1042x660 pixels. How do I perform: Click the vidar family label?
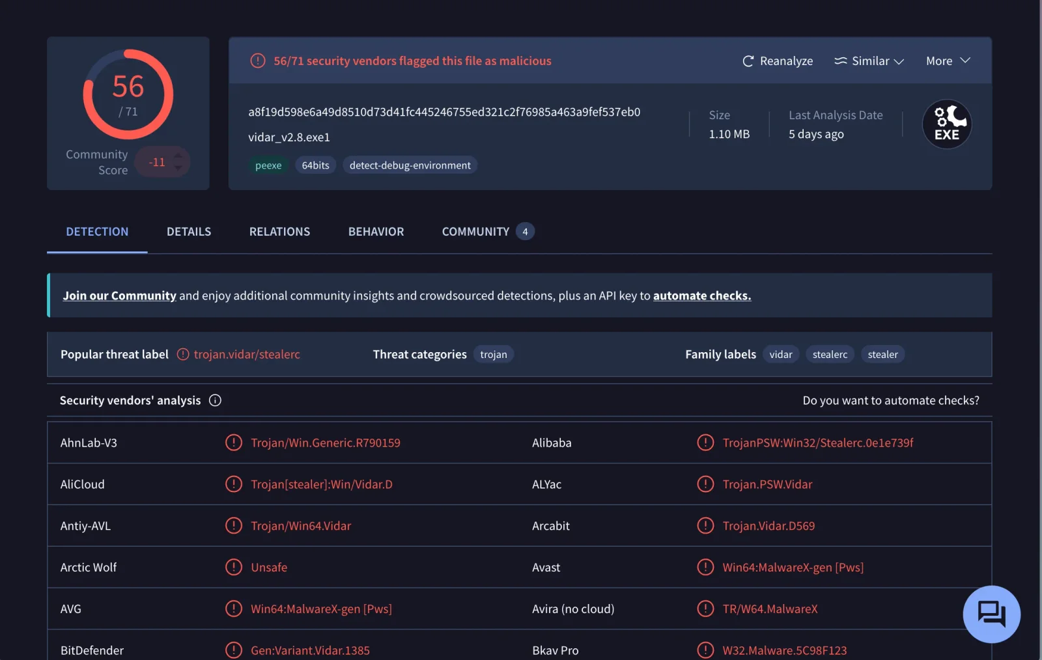pyautogui.click(x=780, y=355)
